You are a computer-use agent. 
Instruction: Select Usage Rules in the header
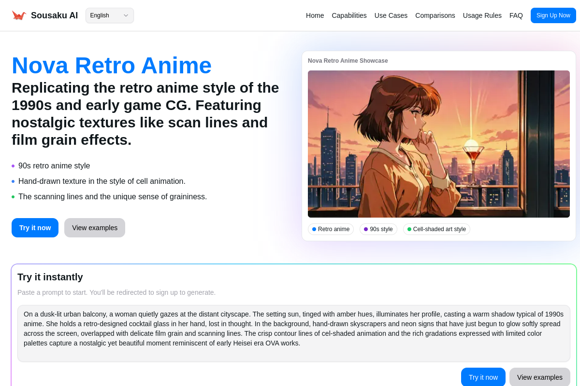coord(482,15)
